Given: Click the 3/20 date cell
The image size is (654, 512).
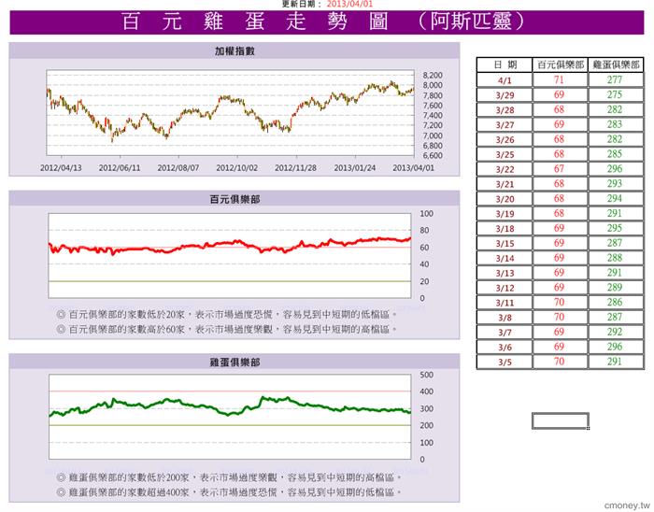Looking at the screenshot, I should (x=505, y=199).
